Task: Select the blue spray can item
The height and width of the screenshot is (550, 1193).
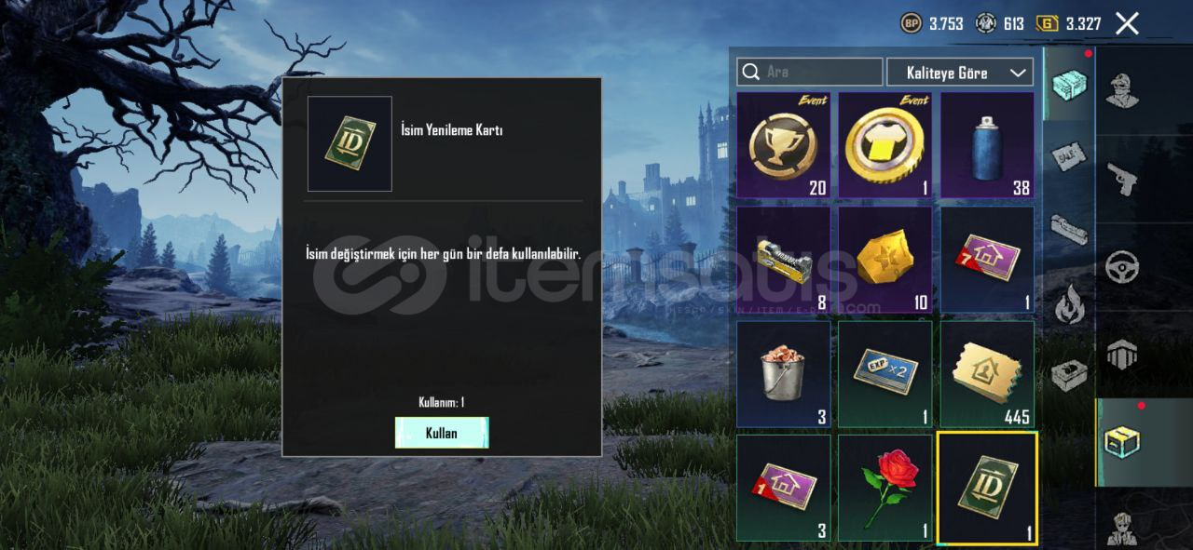Action: point(987,145)
